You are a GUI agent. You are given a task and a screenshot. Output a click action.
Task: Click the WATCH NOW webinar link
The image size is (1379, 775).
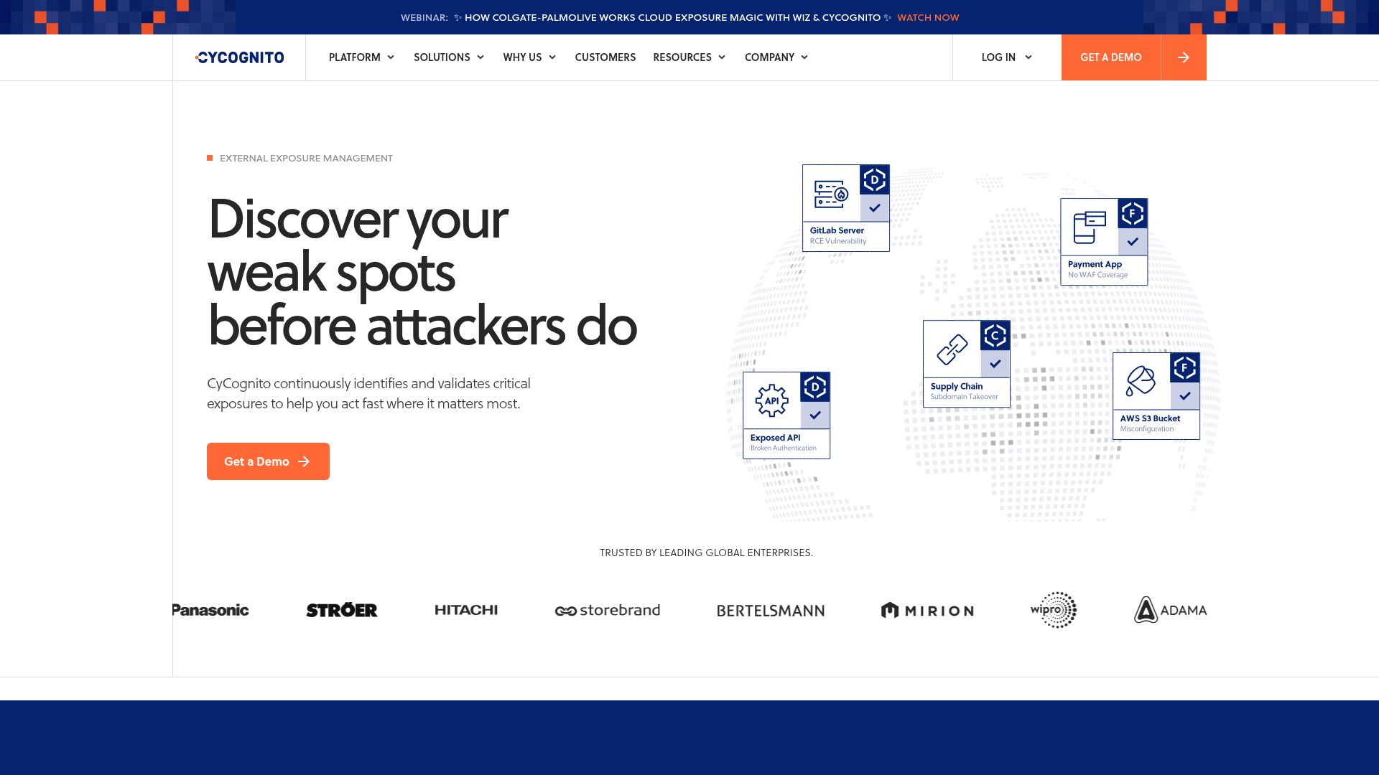928,17
